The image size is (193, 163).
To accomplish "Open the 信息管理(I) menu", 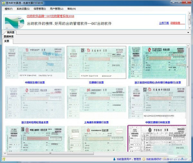I will [x=40, y=9].
